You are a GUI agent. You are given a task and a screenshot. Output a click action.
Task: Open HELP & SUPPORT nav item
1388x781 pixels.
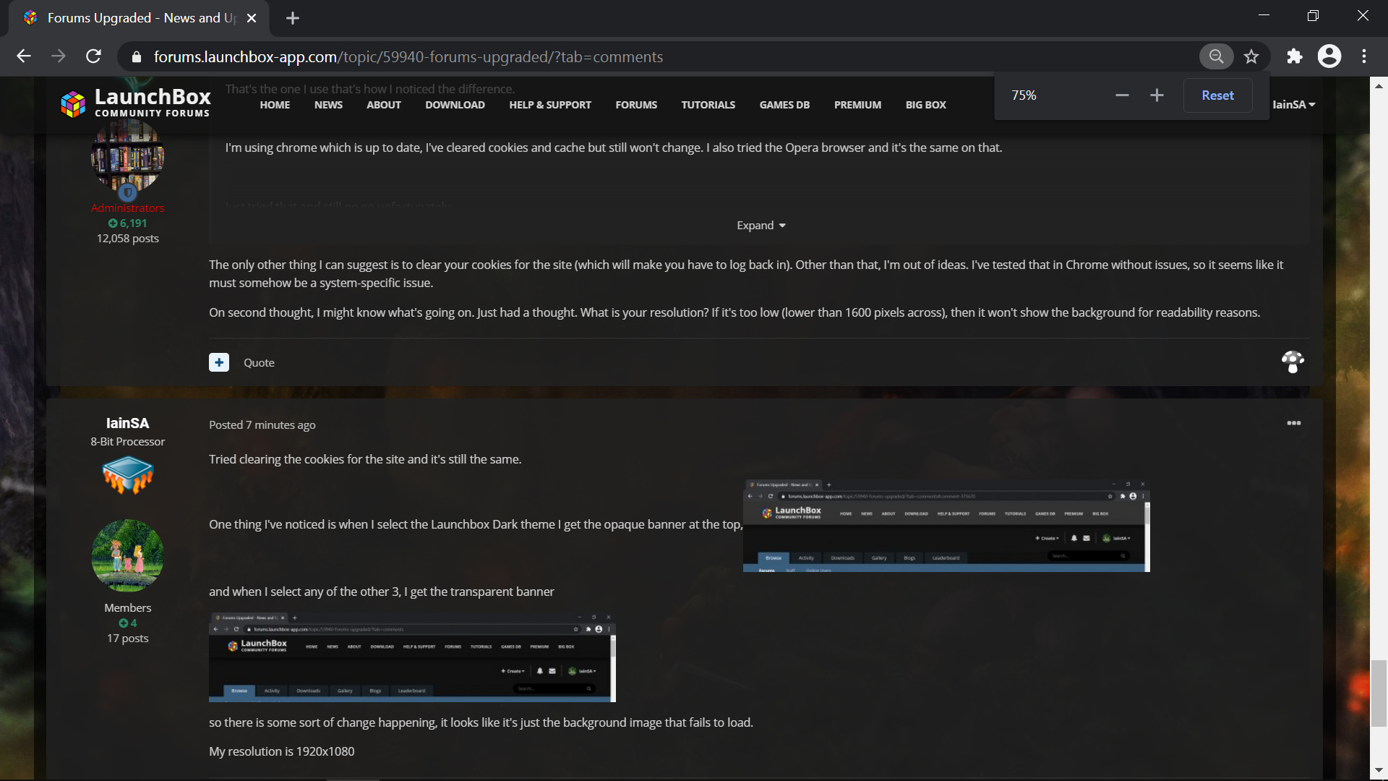tap(550, 105)
